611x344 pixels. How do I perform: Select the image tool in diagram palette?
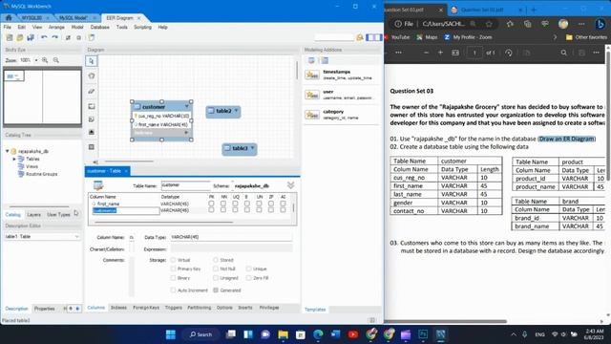tap(92, 132)
